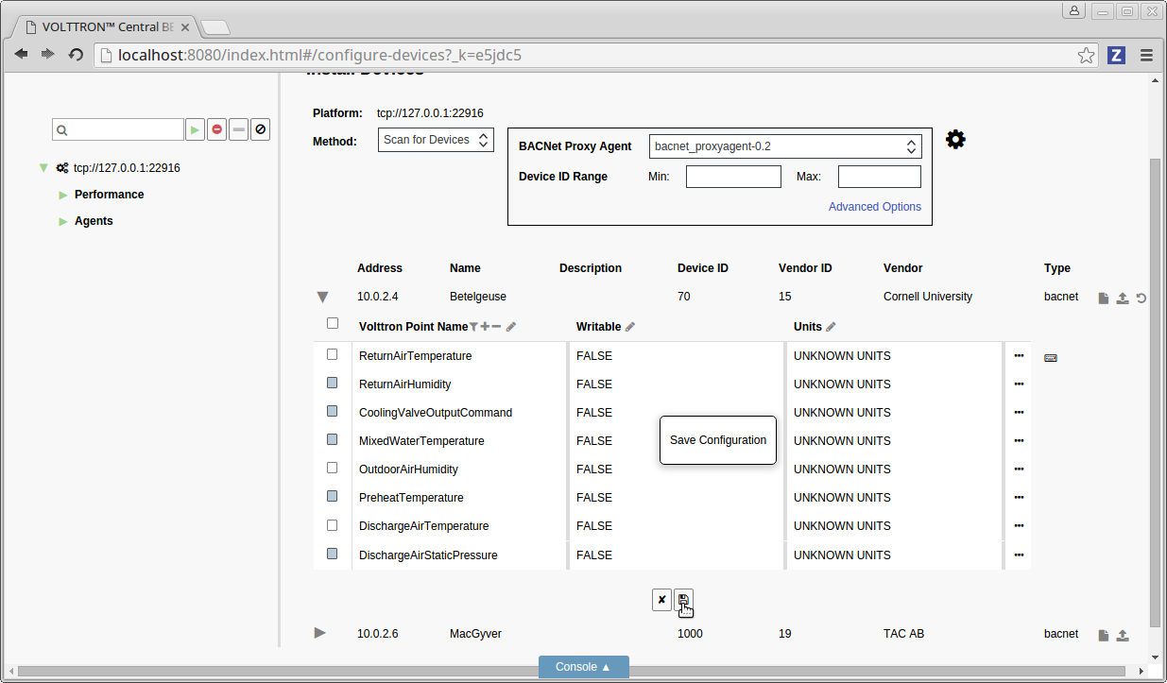Click the keyboard icon right of points table

1051,357
